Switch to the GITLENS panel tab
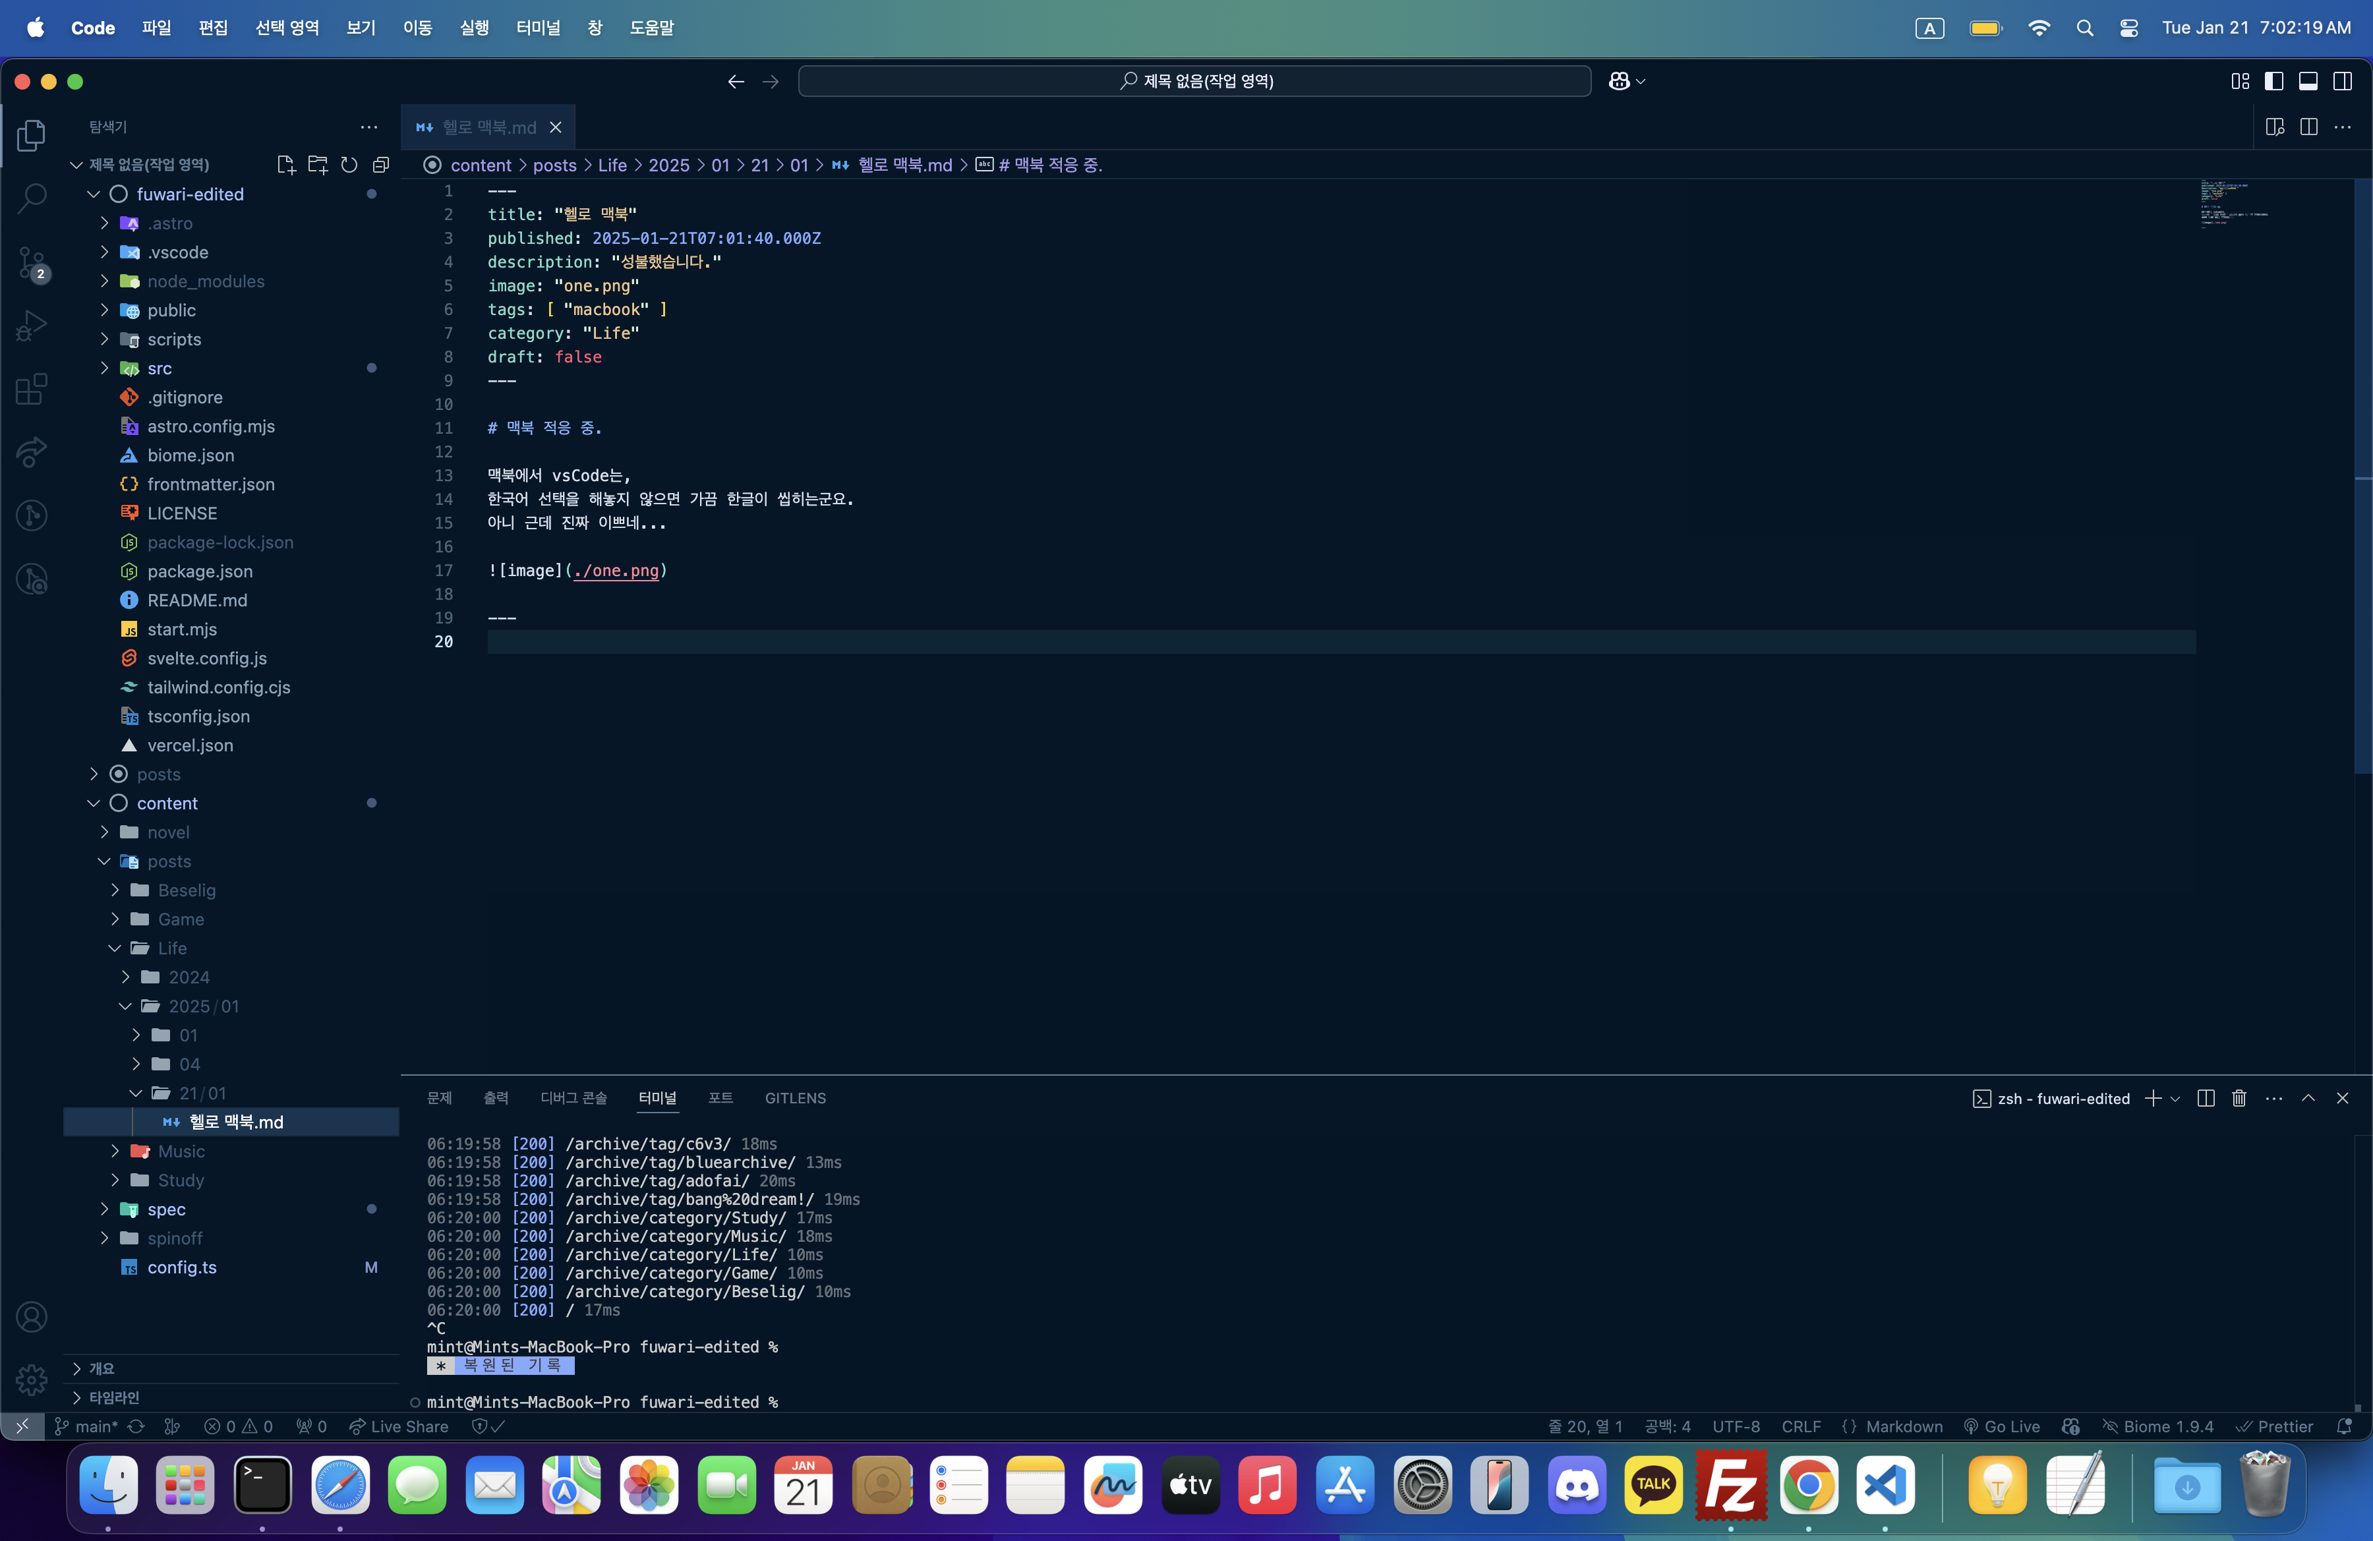 click(796, 1097)
